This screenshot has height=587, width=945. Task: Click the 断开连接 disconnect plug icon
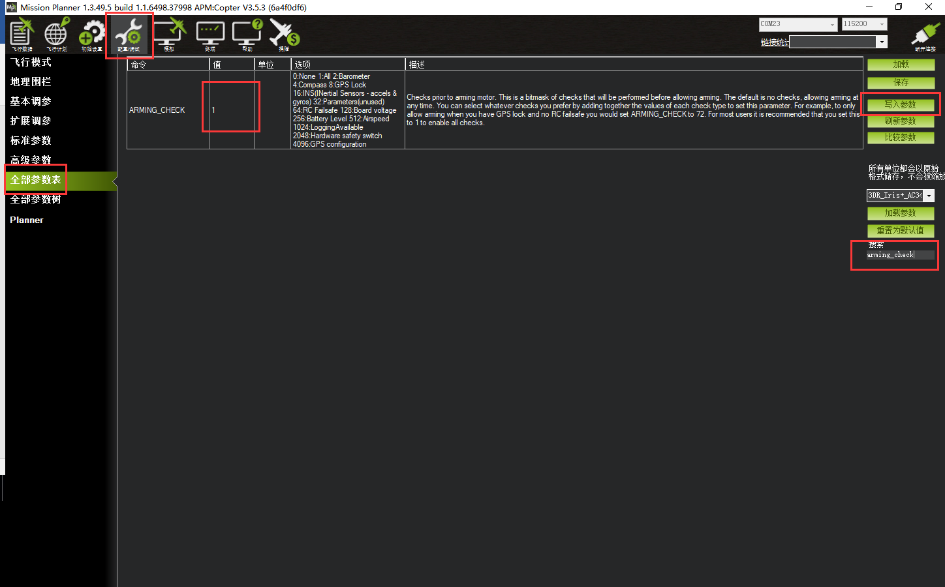(925, 35)
